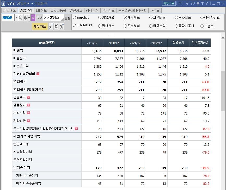Image resolution: width=226 pixels, height=190 pixels.
Task: Click the 당기순이익 row label
Action: pos(22,168)
